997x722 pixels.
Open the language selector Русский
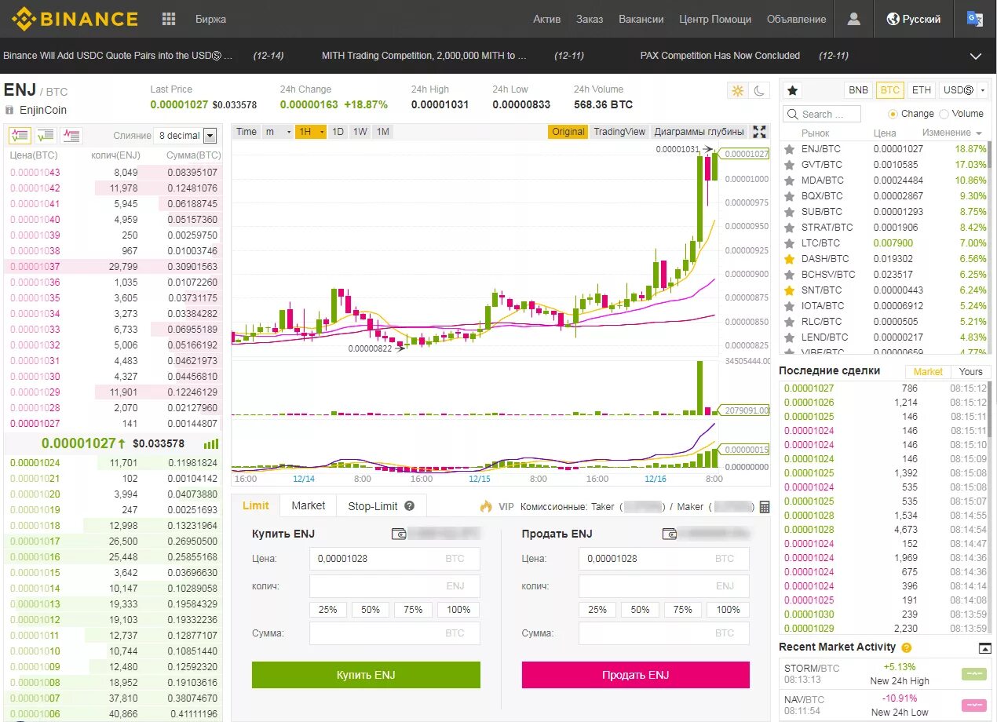pos(913,19)
